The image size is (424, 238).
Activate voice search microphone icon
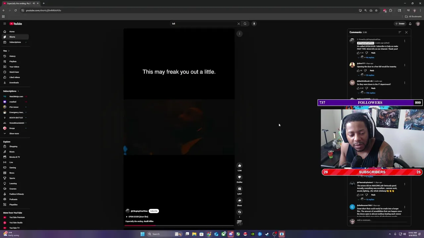tap(254, 24)
